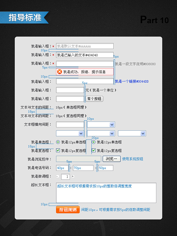Toggle second 我是12px复选框 checkbox
Screen dimensions: 177x236
[x=94, y=150]
